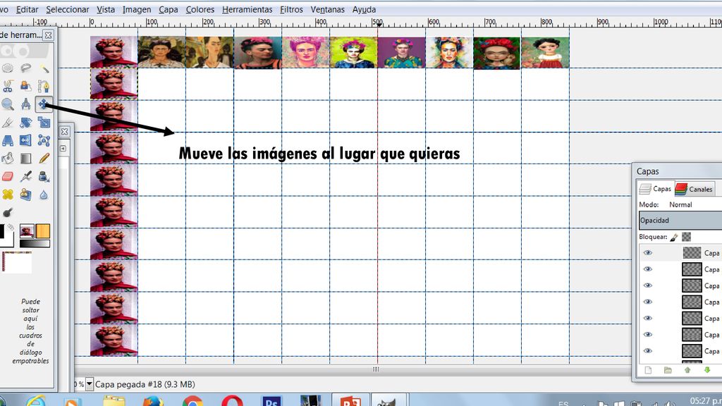Open the Editar menu
The width and height of the screenshot is (722, 406).
click(x=27, y=9)
